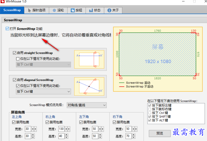Open 按下 Ctrl 键 dropdown for diagonal wrap
207x141 pixels.
43,91
